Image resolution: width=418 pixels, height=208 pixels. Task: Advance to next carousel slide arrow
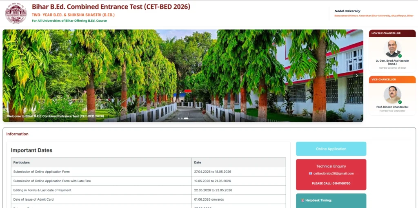click(x=357, y=76)
